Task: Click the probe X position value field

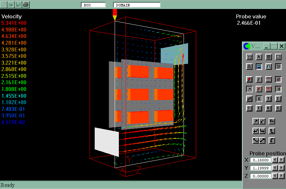Action: (x=260, y=160)
